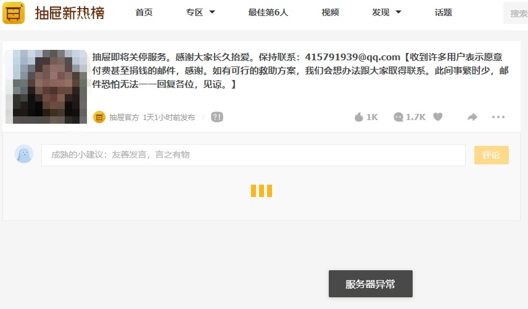Screen dimensions: 528x309
Task: Favorite the post with heart icon
Action: [x=438, y=116]
